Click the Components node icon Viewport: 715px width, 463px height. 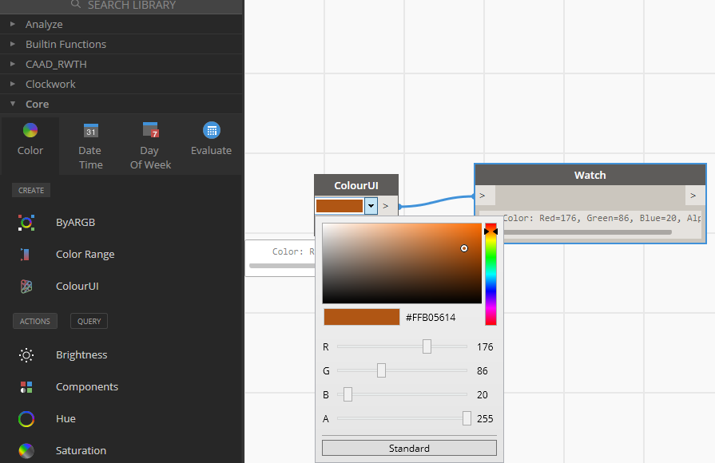click(26, 386)
